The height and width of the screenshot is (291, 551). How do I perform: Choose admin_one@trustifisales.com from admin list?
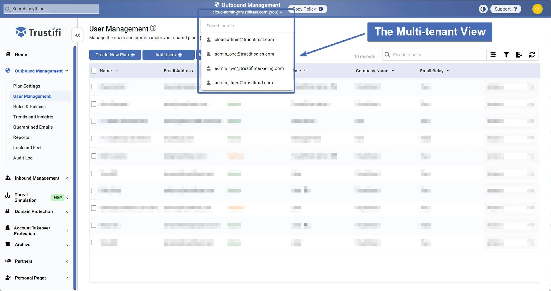(x=244, y=54)
